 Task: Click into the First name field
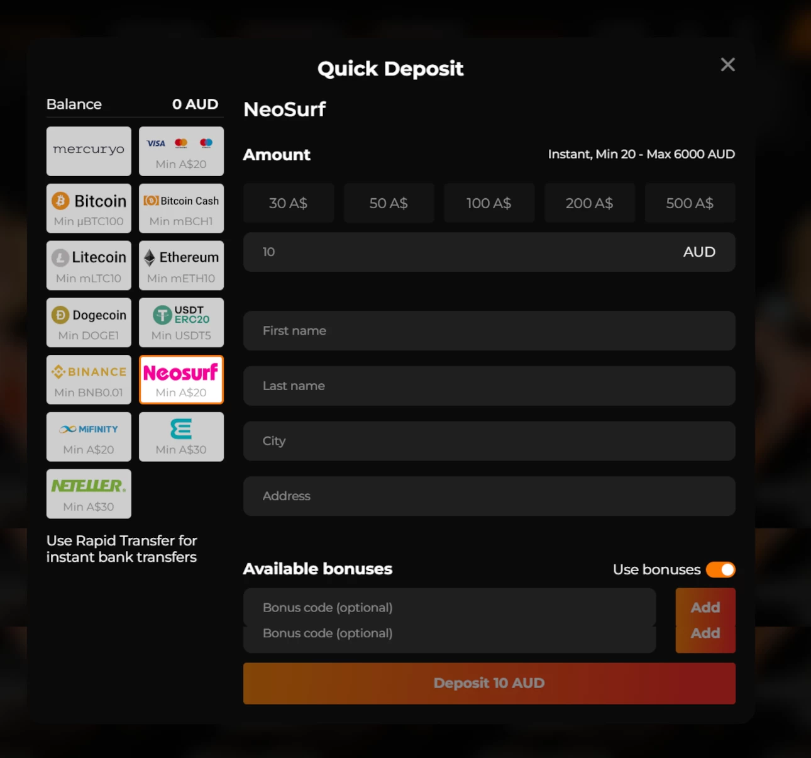[489, 331]
